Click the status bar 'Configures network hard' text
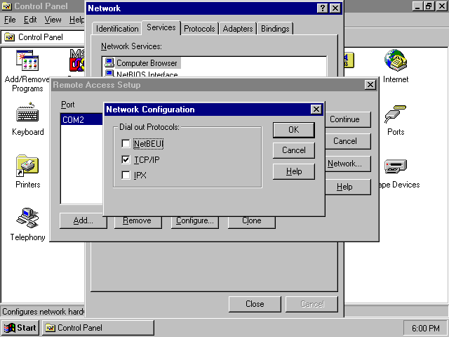 coord(43,312)
